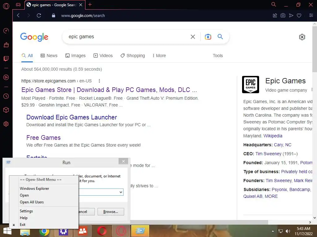Click Cary, NC headquarters link
Screen dimensions: 317x237
[x=282, y=145]
